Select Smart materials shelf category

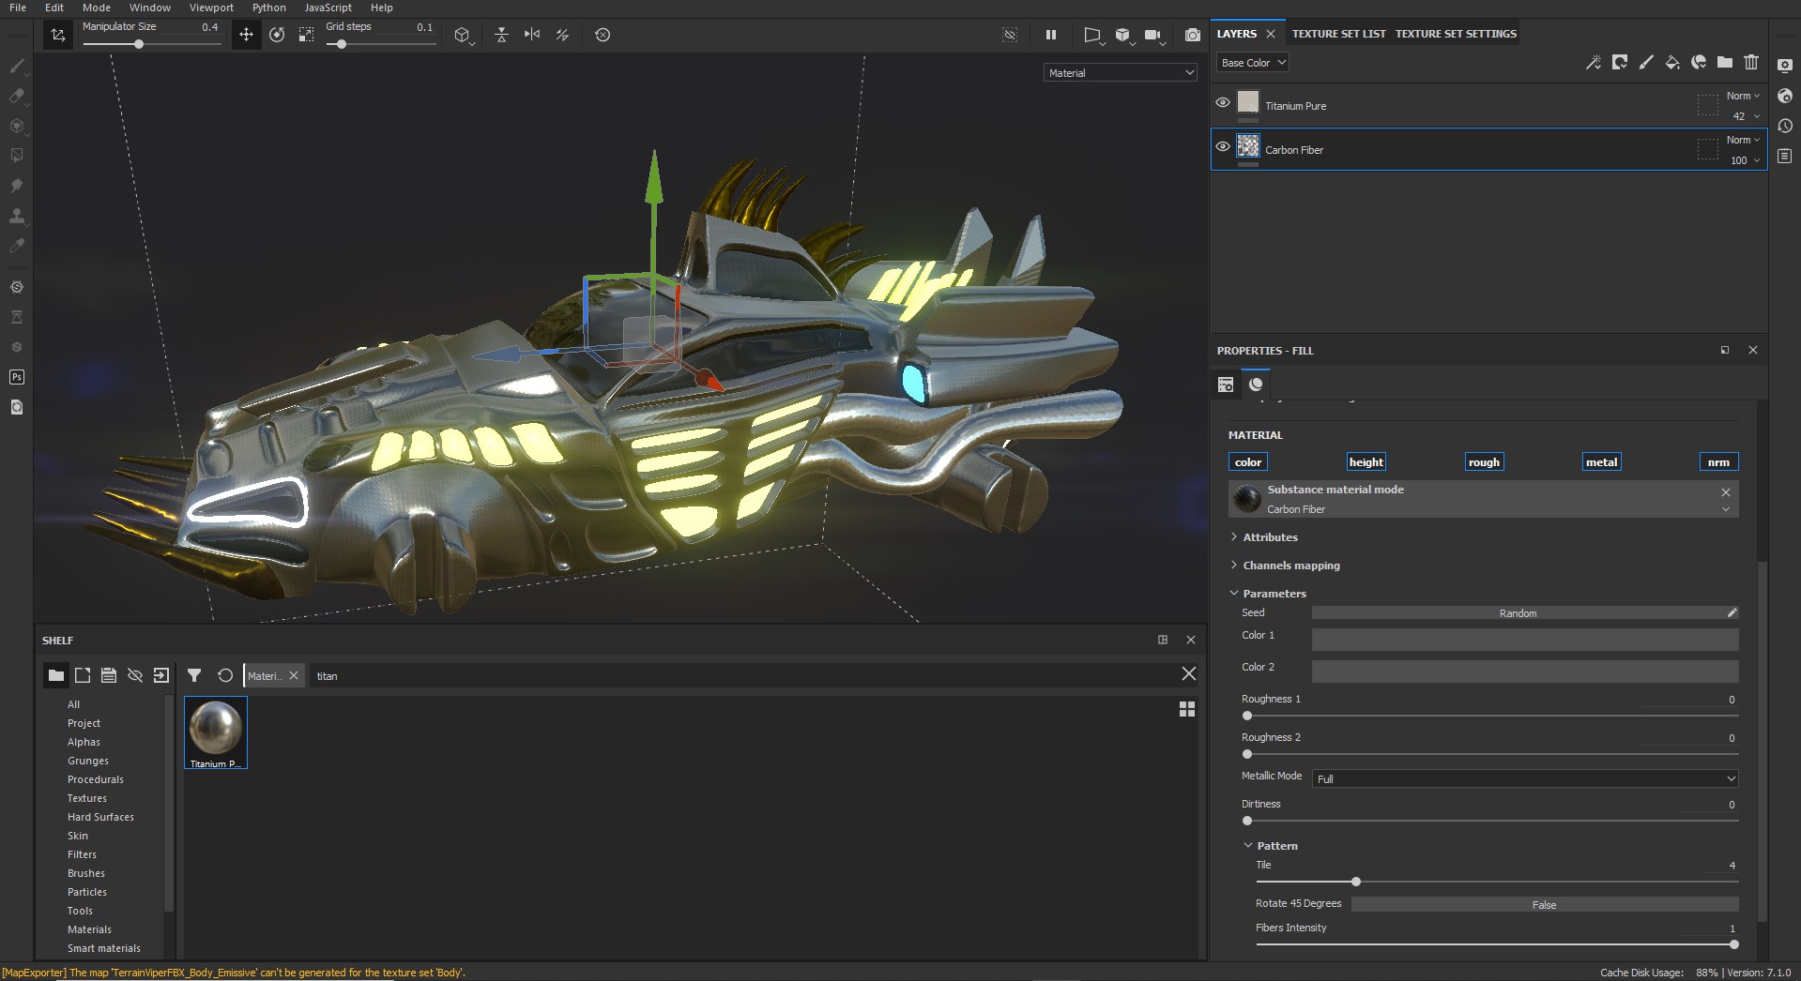coord(104,948)
